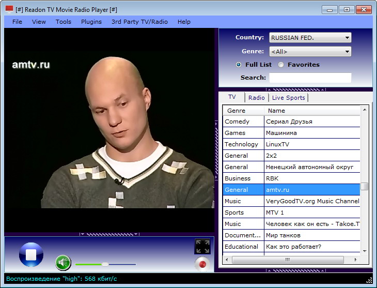Select the Favorites radio button

[281, 65]
